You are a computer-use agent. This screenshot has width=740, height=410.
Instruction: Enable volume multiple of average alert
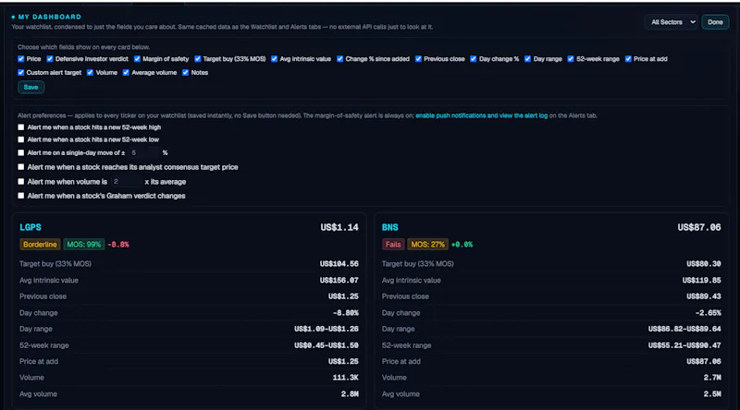click(20, 181)
